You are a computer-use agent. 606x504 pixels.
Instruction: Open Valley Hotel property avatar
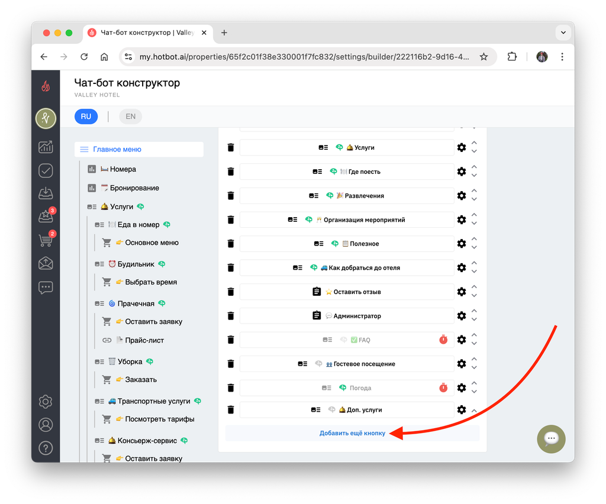(46, 118)
